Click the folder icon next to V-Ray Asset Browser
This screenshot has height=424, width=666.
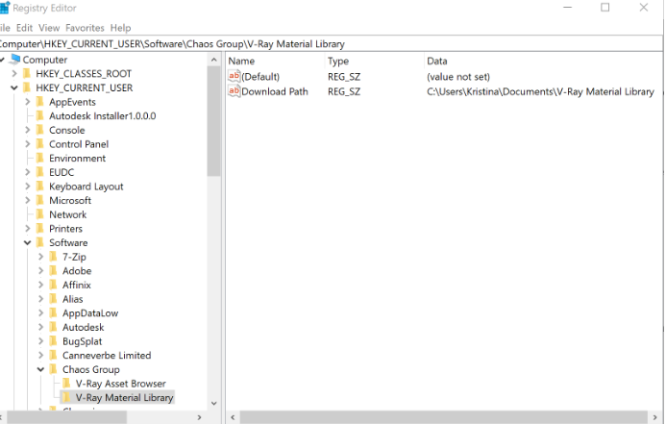[x=66, y=384]
